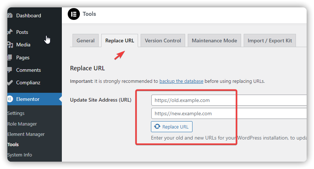Viewport: 314px width, 169px height.
Task: Click the Dashboard gauge icon
Action: 10,15
